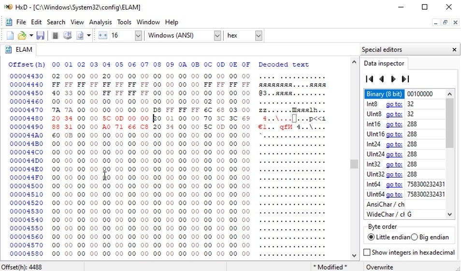Click the hex view vertical scrollbar thumb
Screen dimensions: 461x271
(354, 164)
